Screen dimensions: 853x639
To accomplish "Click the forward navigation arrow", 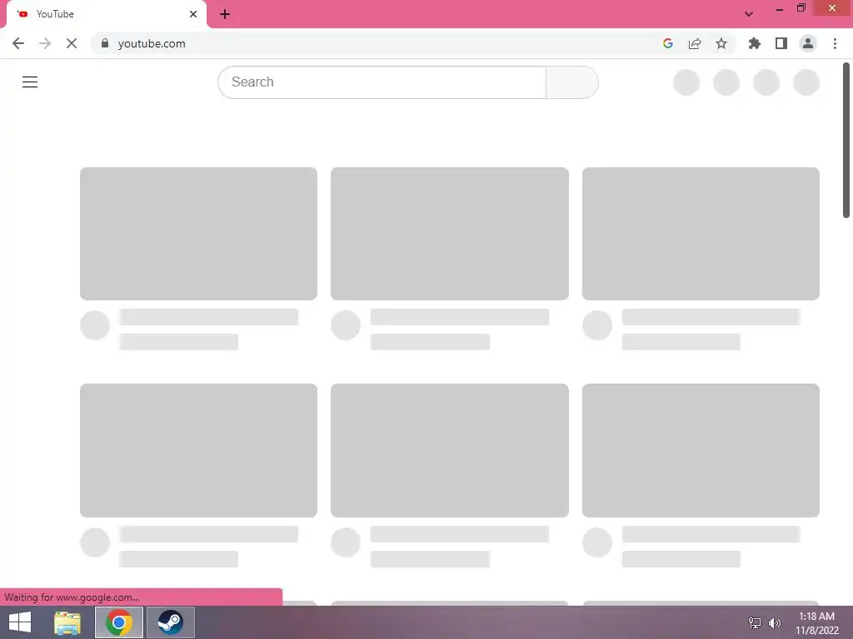I will coord(45,43).
